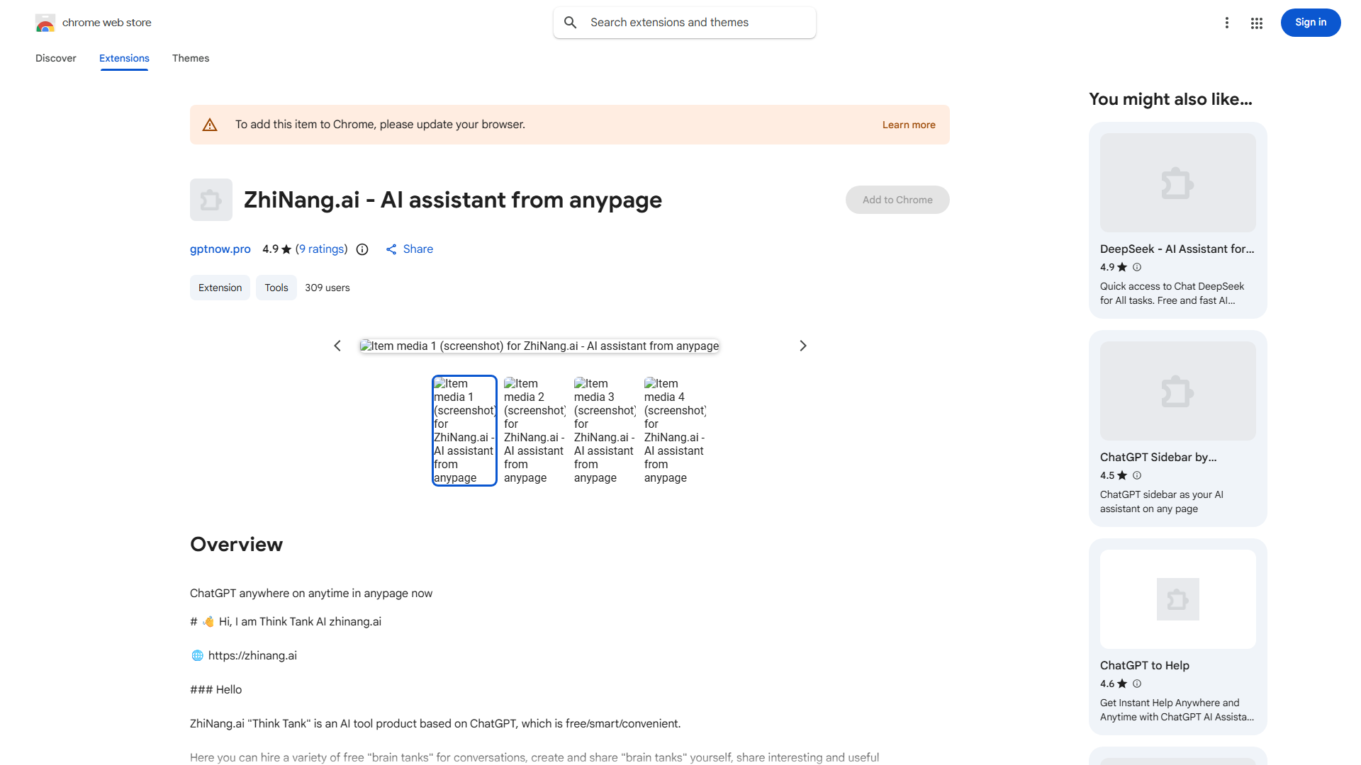
Task: Click the info icon on ChatGPT Sidebar rating
Action: [1137, 475]
